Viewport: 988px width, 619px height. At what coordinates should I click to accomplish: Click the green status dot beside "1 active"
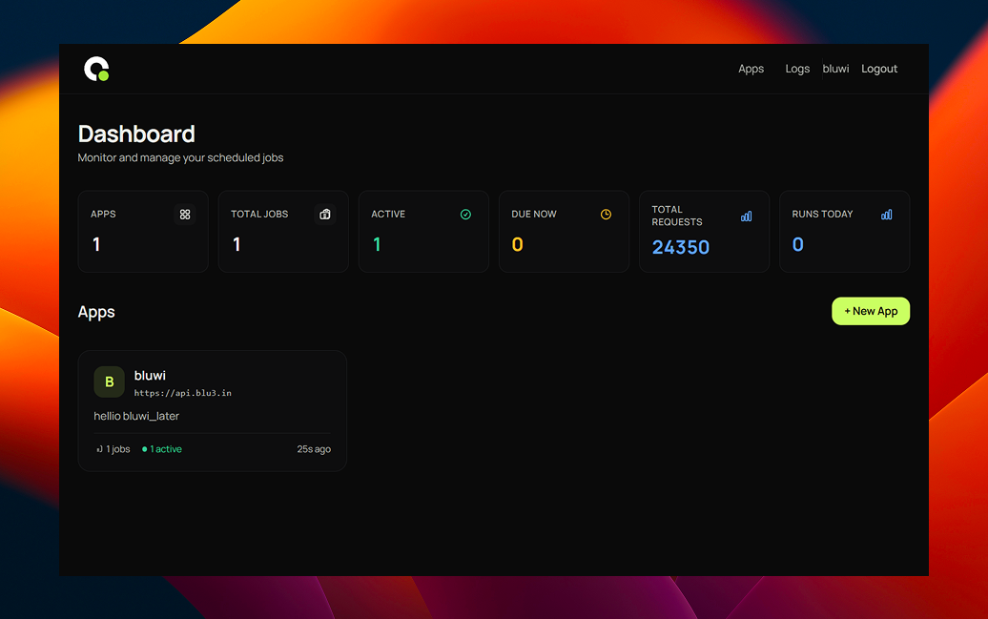[x=144, y=449]
